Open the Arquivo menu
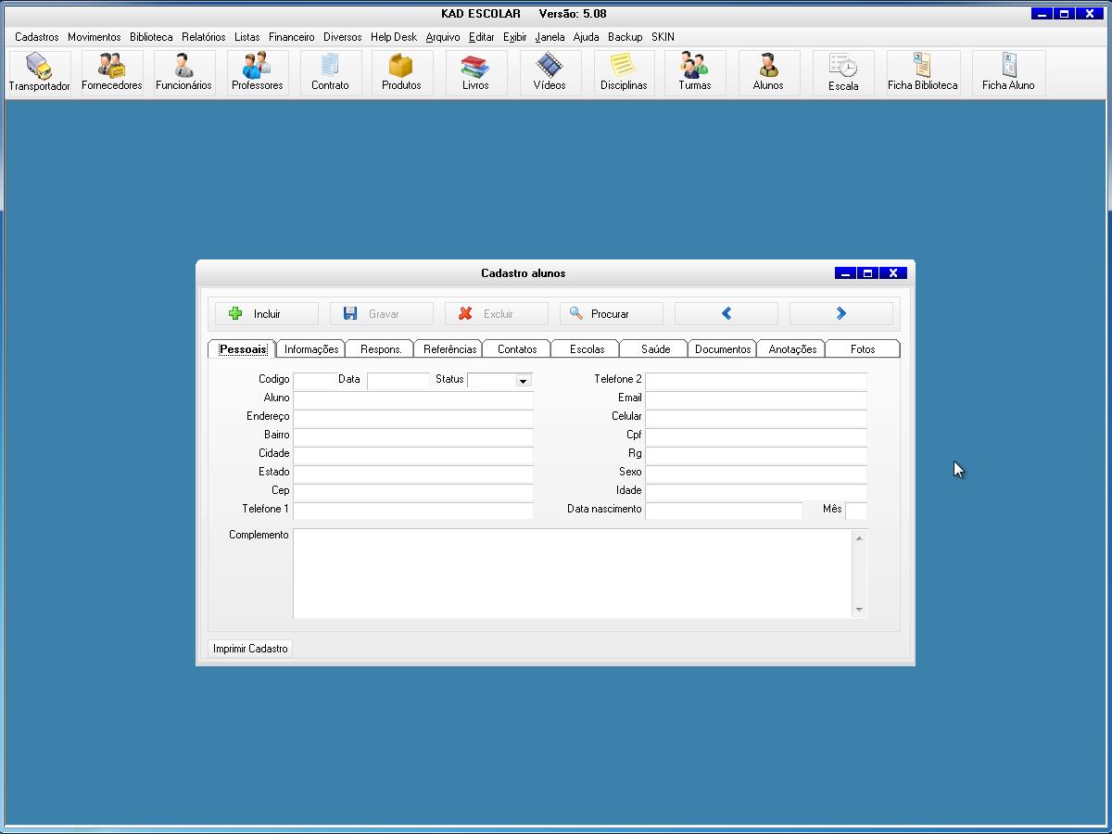The width and height of the screenshot is (1112, 834). coord(443,37)
